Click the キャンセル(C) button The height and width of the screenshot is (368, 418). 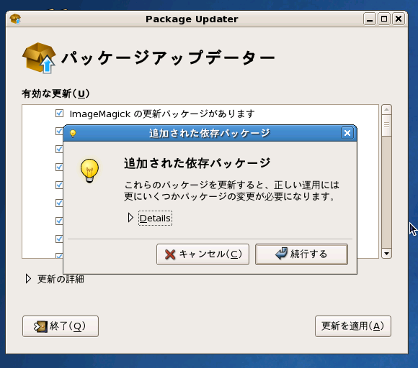203,254
